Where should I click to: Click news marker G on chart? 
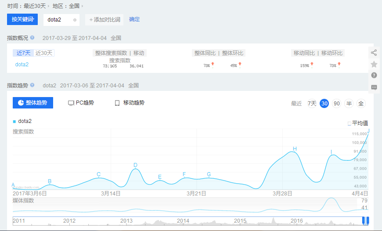coord(209,174)
